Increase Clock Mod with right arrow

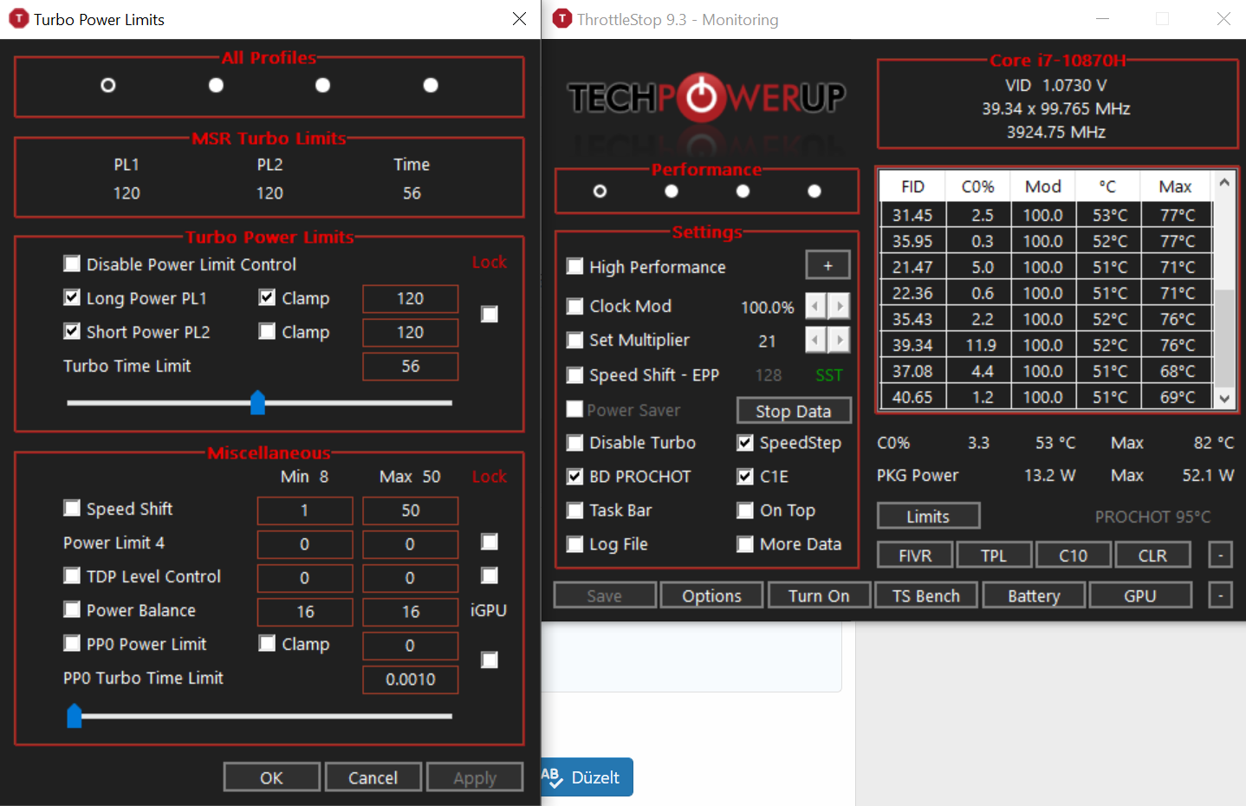[839, 306]
